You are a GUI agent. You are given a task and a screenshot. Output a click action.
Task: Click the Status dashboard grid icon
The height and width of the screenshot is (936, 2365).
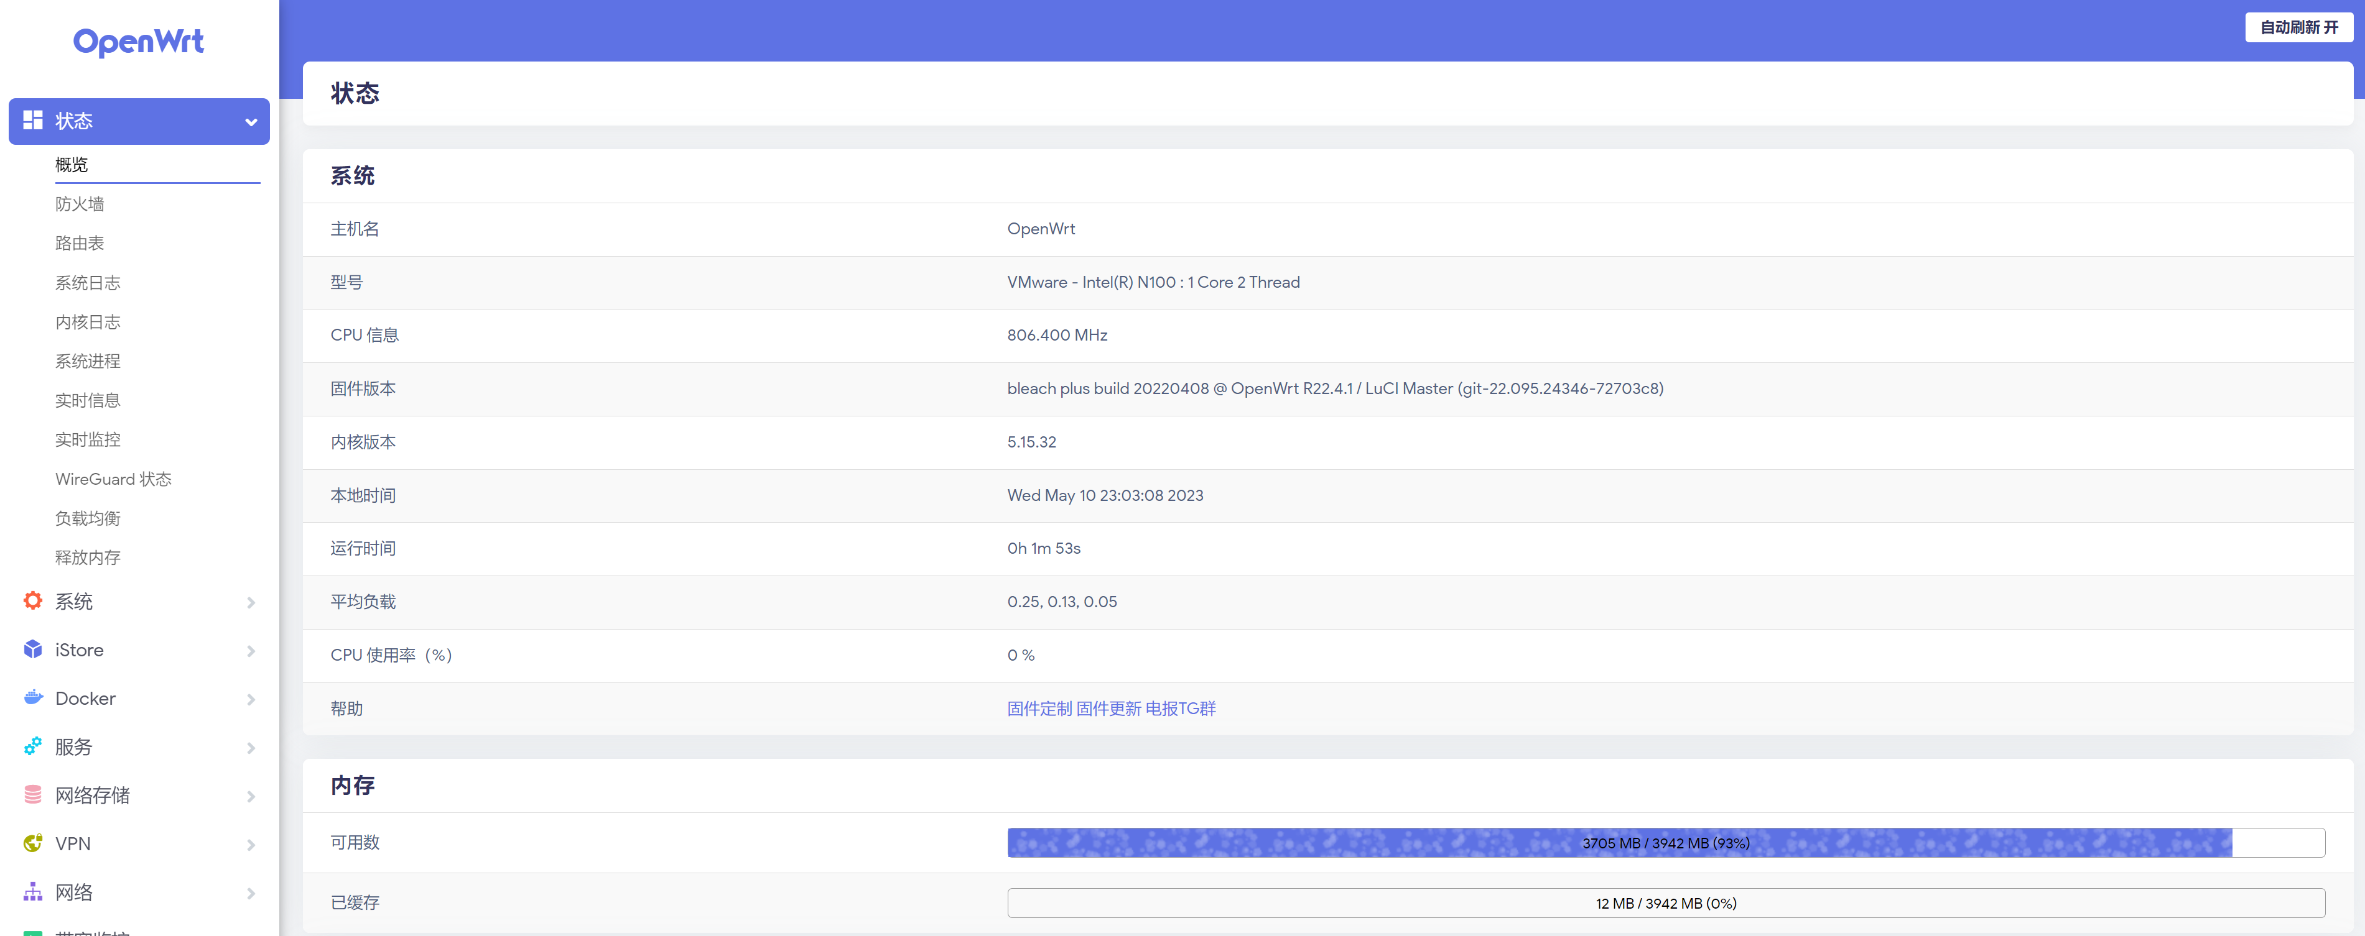[33, 120]
